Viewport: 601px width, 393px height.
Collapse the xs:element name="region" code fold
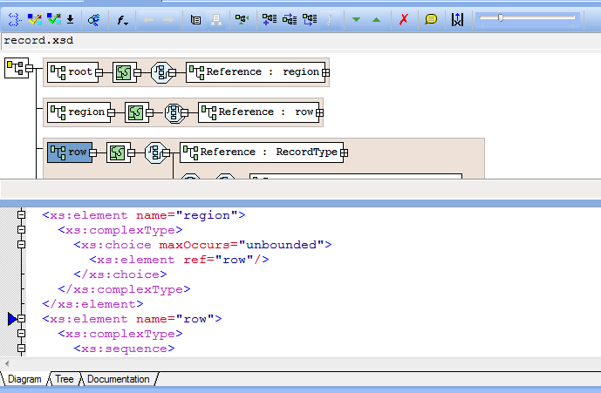coord(22,214)
